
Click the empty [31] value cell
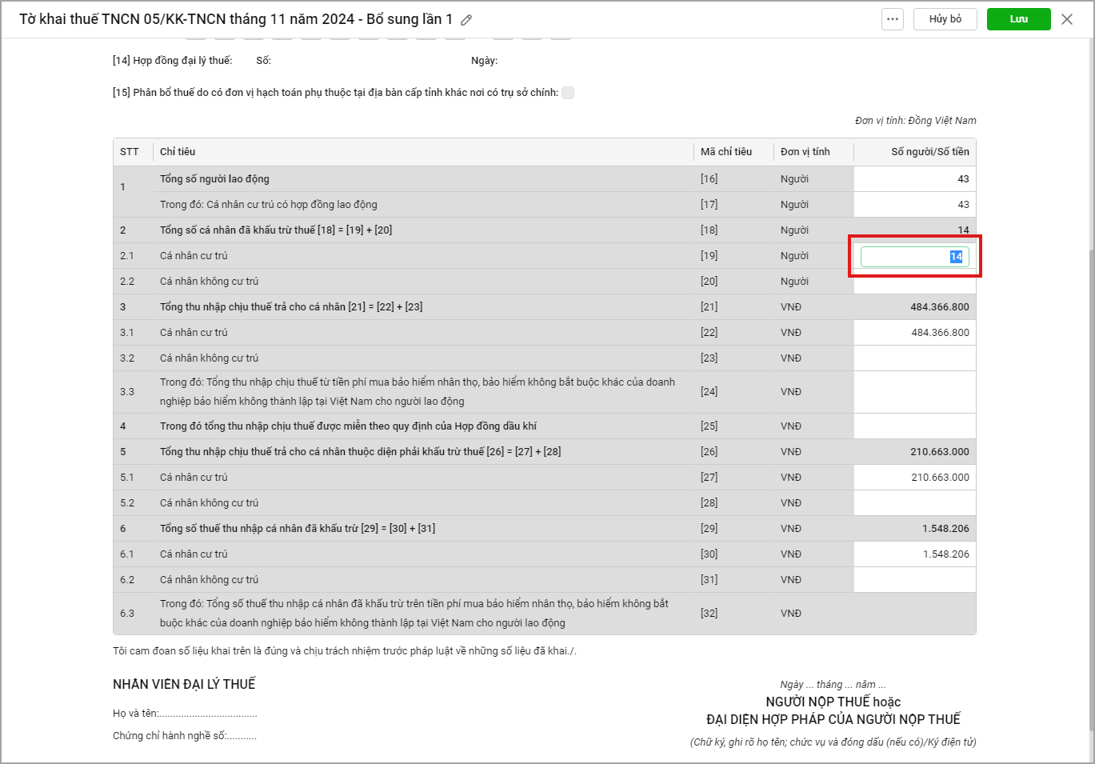pos(914,580)
